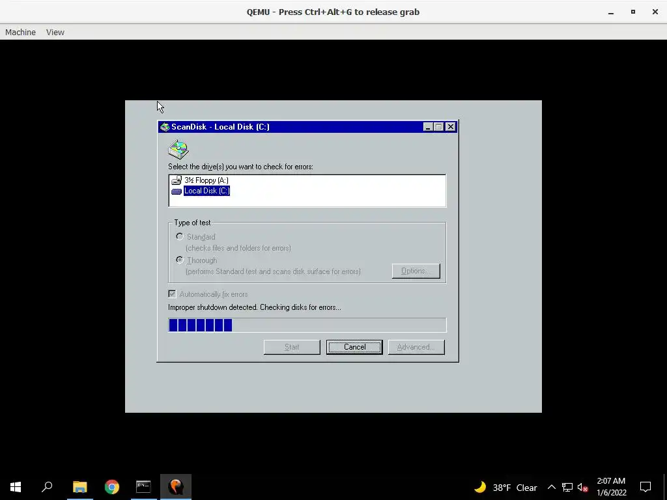Close the QEMU window
This screenshot has width=667, height=500.
point(655,12)
